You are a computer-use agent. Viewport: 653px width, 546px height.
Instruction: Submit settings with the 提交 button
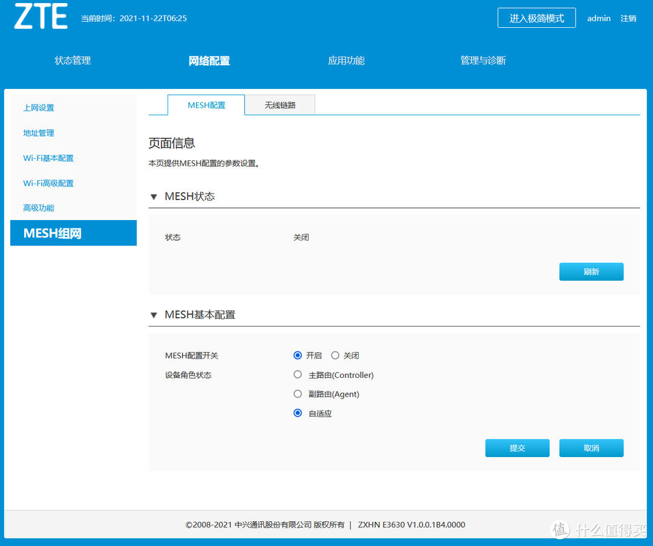click(517, 447)
